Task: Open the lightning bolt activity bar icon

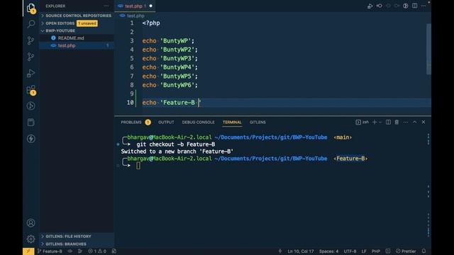Action: [31, 139]
